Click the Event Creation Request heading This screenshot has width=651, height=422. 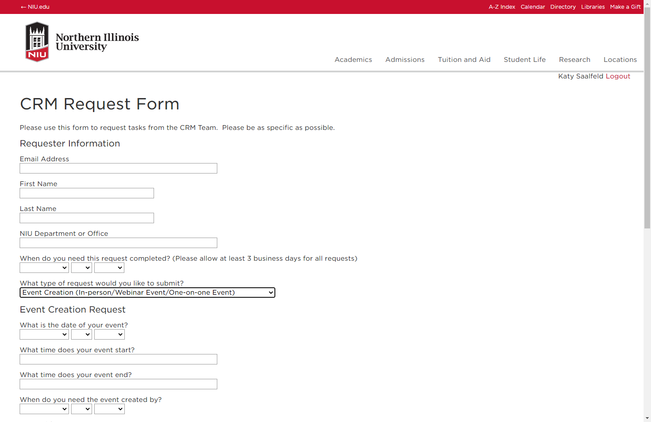[x=72, y=310]
